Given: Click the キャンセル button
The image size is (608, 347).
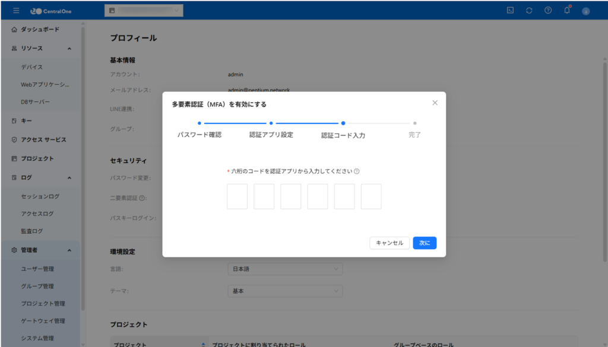Looking at the screenshot, I should (389, 243).
